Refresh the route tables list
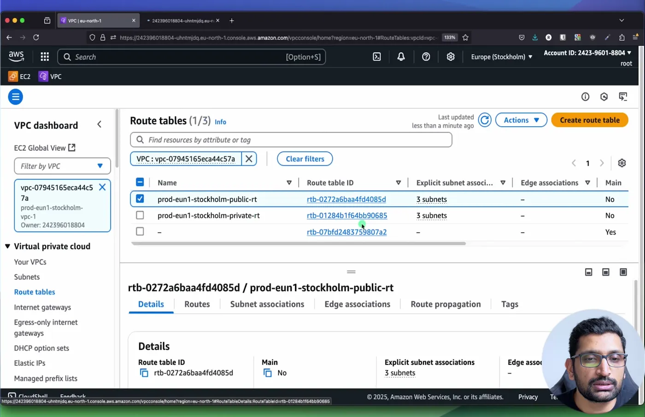Viewport: 645px width, 417px height. click(485, 120)
